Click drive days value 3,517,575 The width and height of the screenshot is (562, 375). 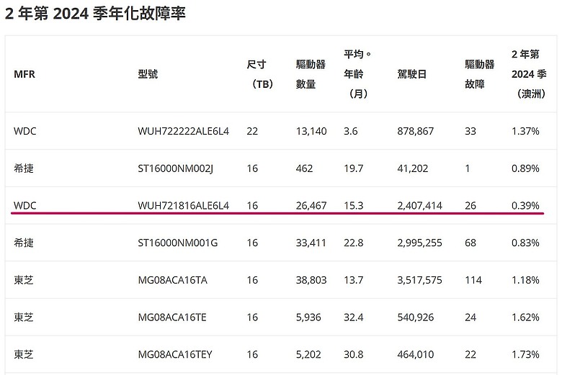pyautogui.click(x=420, y=280)
